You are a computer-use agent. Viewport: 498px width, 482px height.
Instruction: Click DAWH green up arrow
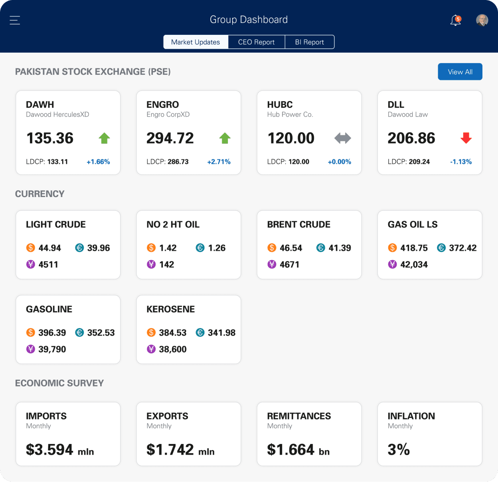pos(104,138)
